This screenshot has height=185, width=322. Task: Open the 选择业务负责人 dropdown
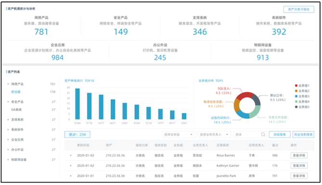pyautogui.click(x=214, y=135)
